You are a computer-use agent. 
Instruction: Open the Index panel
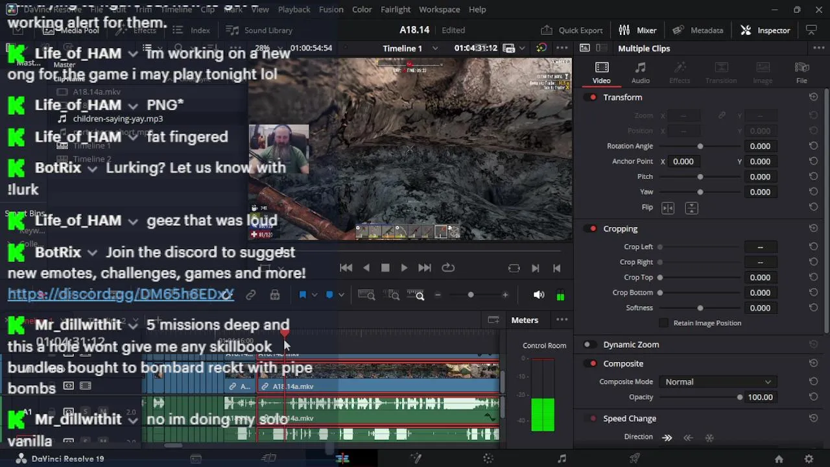[191, 30]
